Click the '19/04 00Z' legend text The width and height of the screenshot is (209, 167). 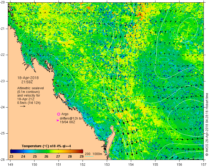[67, 122]
